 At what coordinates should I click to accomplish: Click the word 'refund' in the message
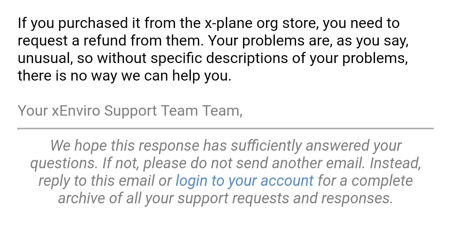tap(105, 40)
